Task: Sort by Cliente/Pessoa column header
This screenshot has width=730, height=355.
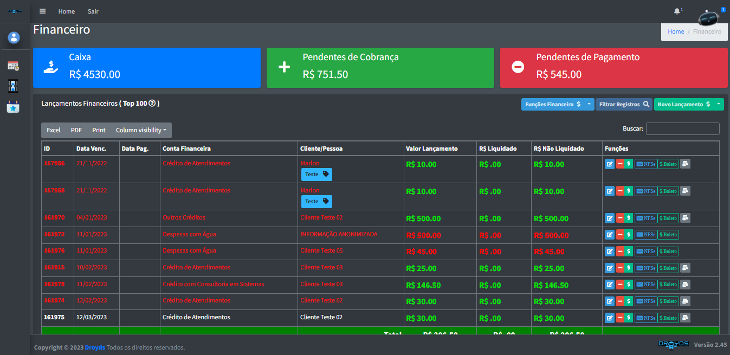Action: [351, 149]
